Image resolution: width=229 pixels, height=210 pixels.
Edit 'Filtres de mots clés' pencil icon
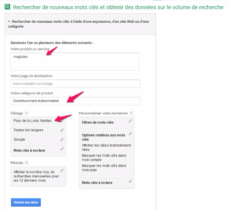coord(130,121)
